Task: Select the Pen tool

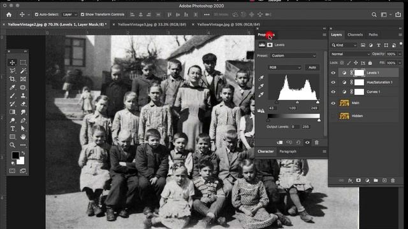Action: tap(23, 120)
